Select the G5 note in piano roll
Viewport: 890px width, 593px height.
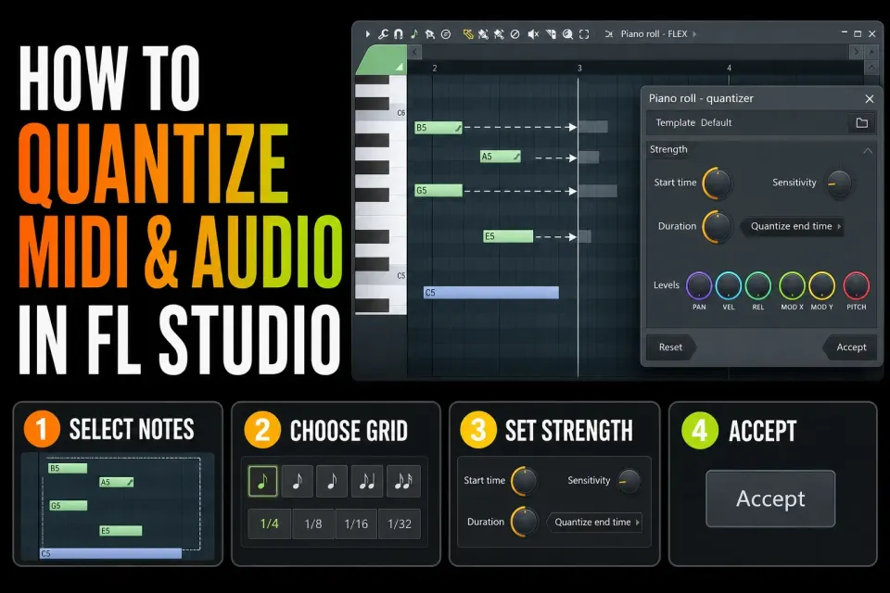pos(439,190)
